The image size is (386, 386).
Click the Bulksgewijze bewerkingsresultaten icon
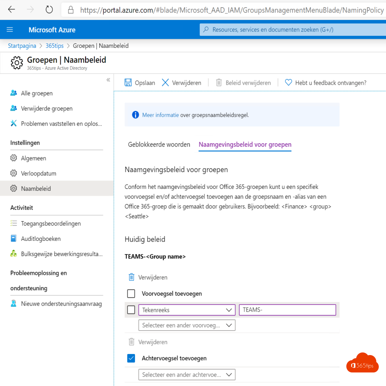[x=14, y=254]
